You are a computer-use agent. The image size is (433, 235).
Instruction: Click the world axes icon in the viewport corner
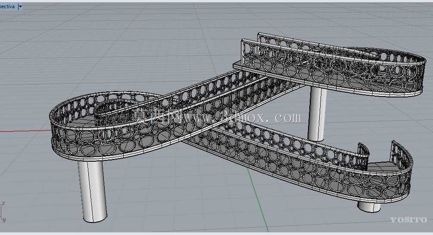[x=3, y=212]
